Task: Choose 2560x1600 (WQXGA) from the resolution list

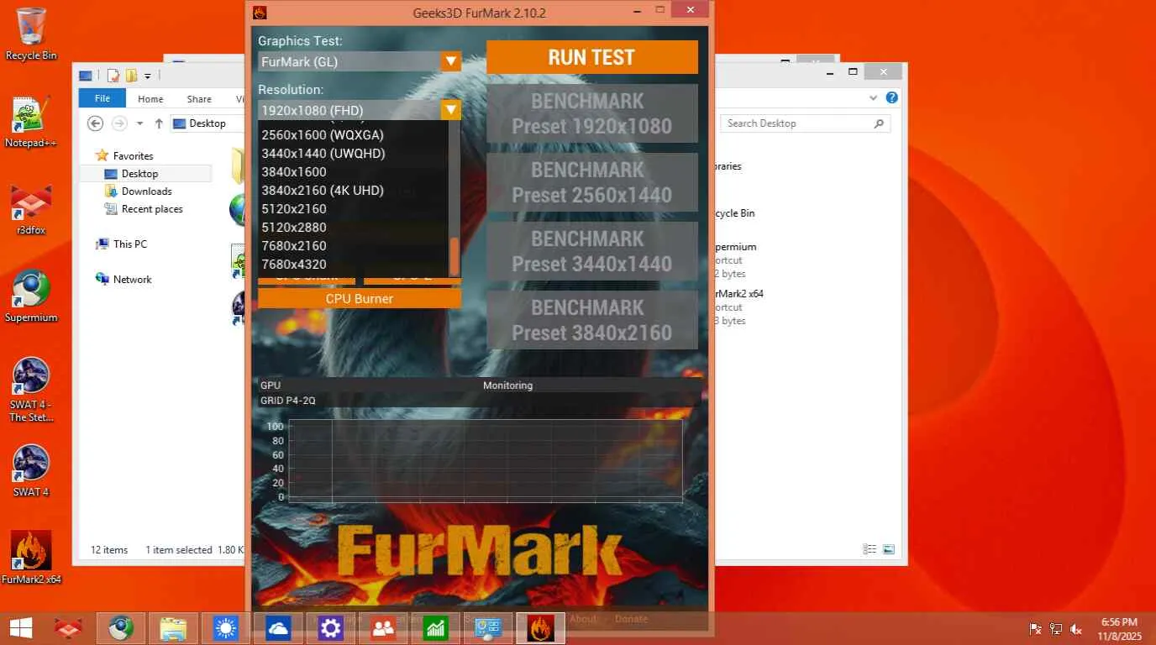Action: coord(323,135)
